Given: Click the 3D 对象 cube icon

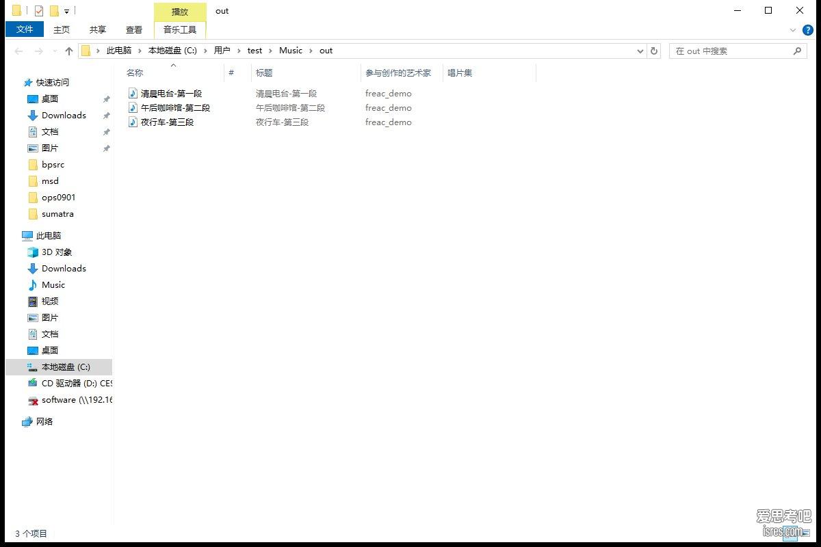Looking at the screenshot, I should [32, 252].
